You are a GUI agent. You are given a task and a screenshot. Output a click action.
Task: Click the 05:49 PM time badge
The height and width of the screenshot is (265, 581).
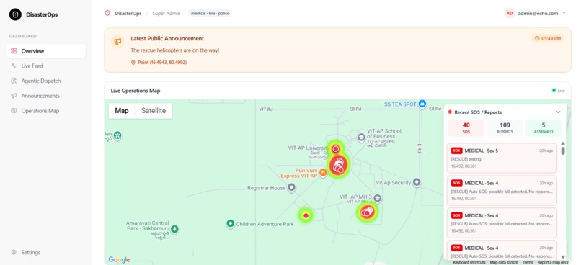(548, 38)
